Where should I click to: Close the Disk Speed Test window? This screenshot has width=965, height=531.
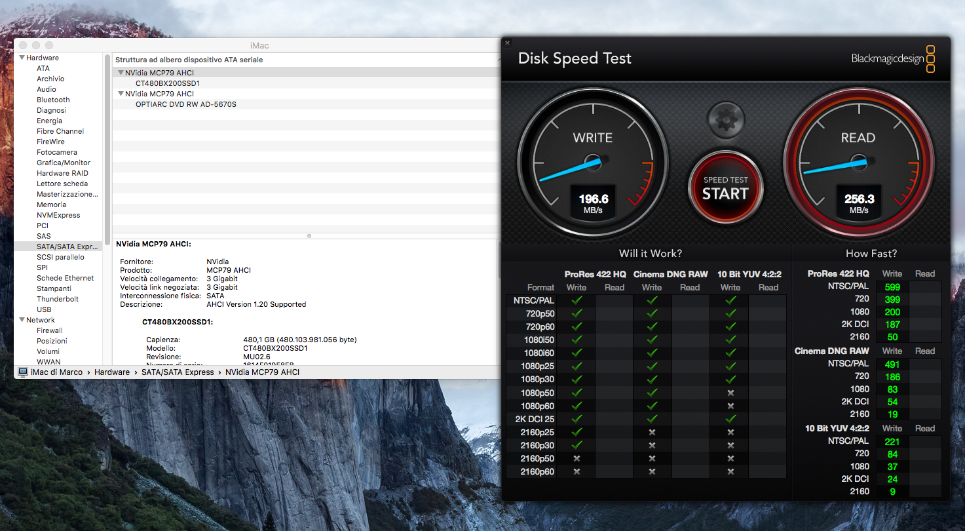pyautogui.click(x=508, y=43)
